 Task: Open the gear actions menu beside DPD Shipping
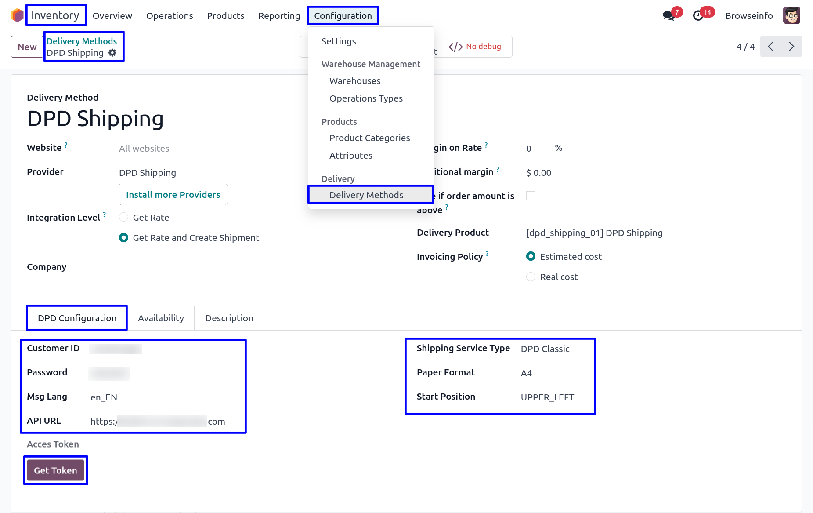click(x=112, y=53)
